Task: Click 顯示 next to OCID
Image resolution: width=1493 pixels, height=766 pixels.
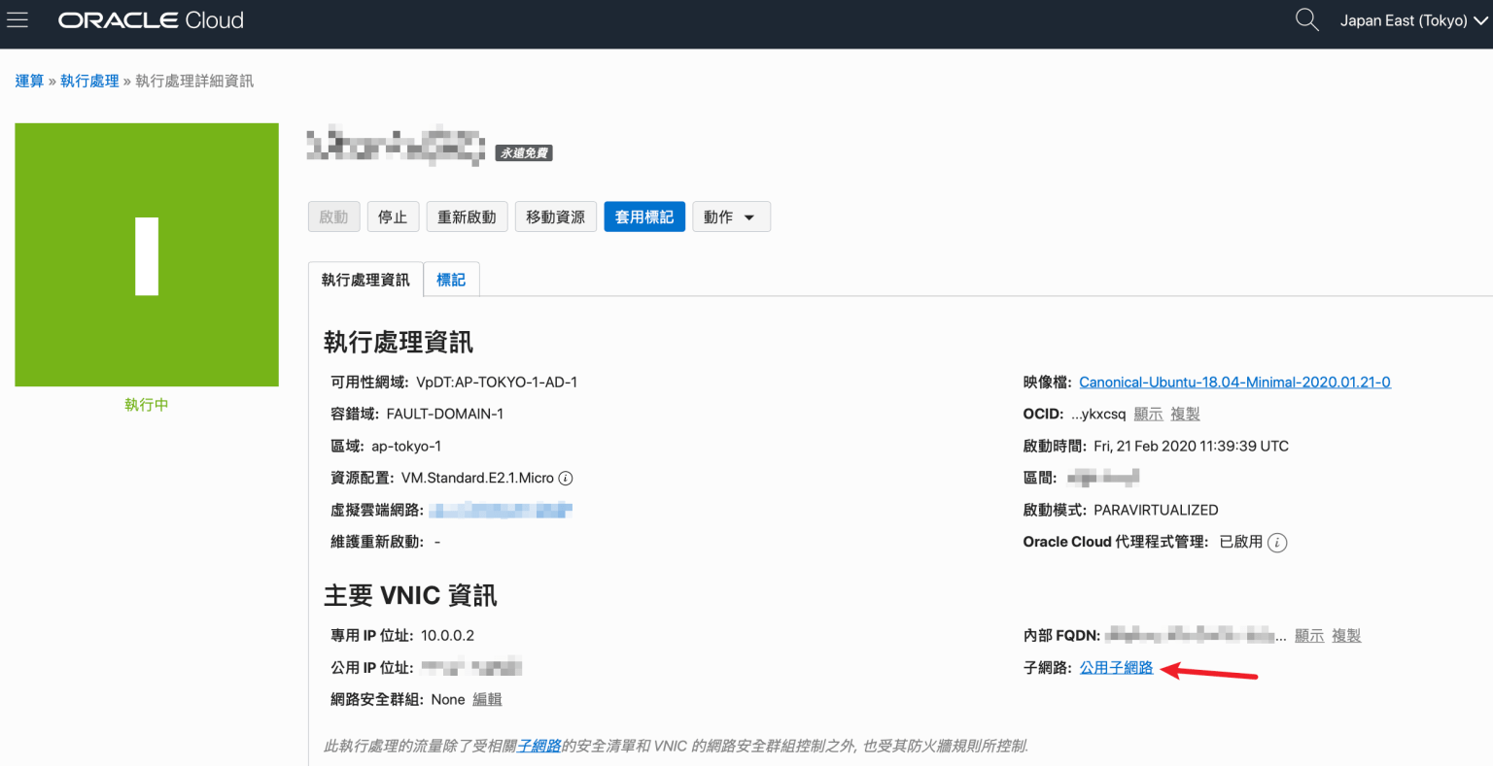Action: point(1148,415)
